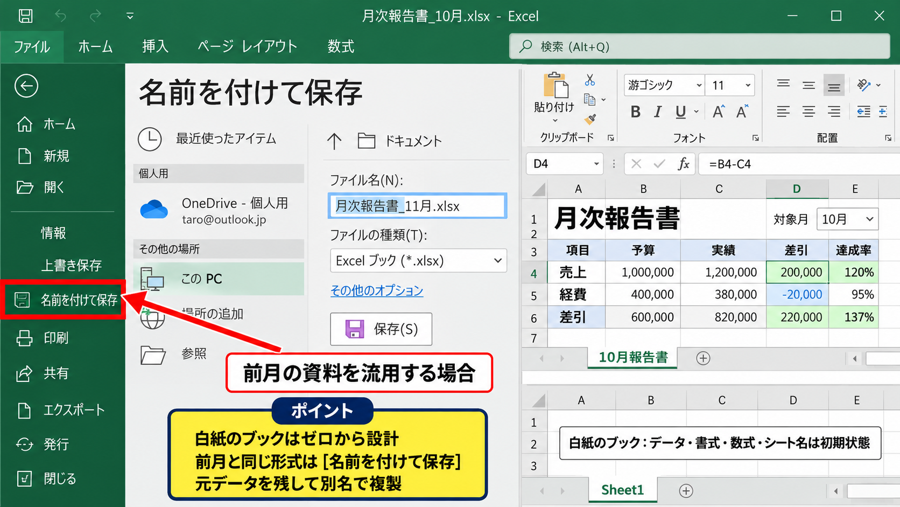Toggle Italic formatting

658,112
